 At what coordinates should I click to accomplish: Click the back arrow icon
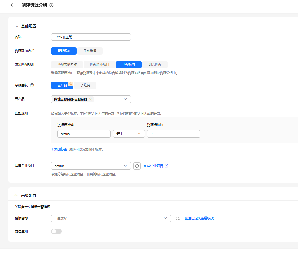(x=12, y=5)
